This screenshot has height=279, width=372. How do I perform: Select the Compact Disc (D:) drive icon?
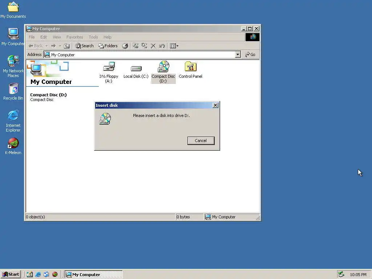pos(163,72)
